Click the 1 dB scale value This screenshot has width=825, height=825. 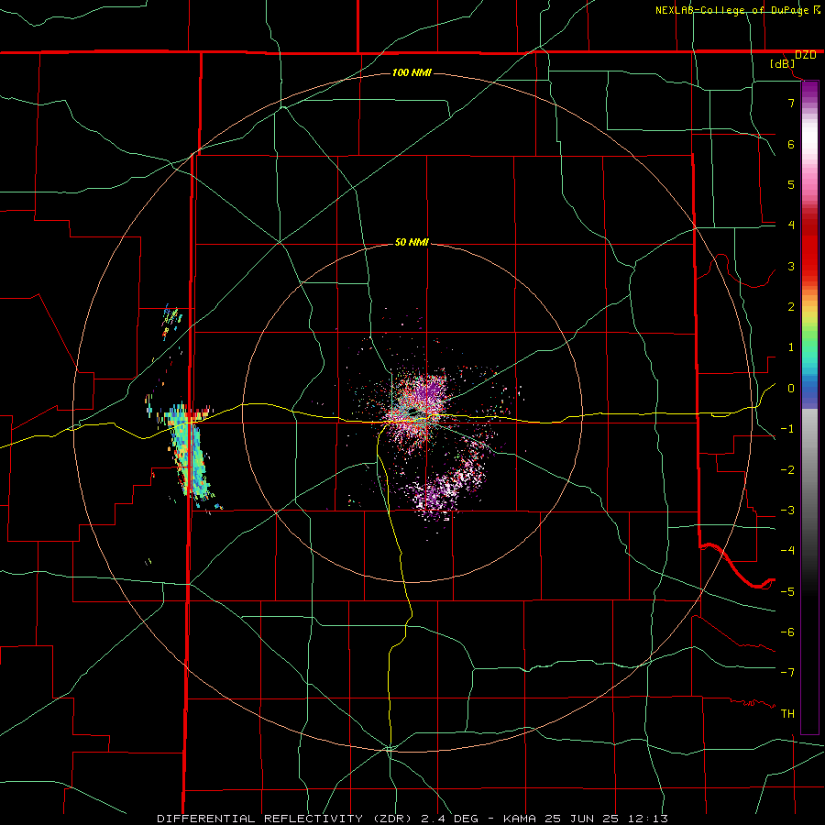791,347
